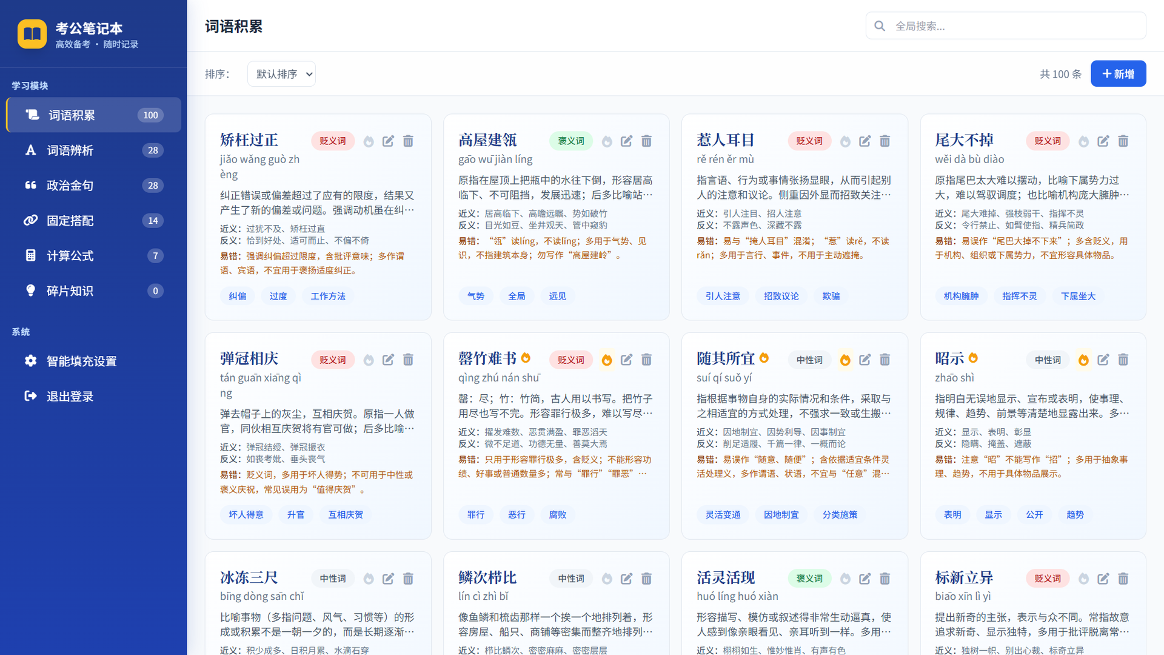Viewport: 1164px width, 655px height.
Task: Remove the 惹人耳目 card via trash icon
Action: point(885,141)
